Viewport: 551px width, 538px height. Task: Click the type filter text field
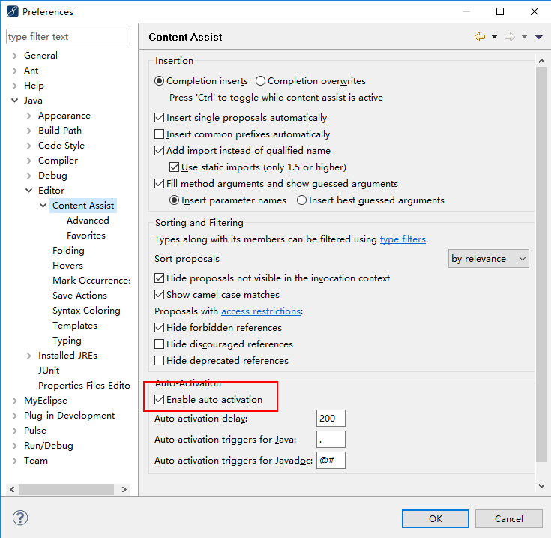coord(68,37)
